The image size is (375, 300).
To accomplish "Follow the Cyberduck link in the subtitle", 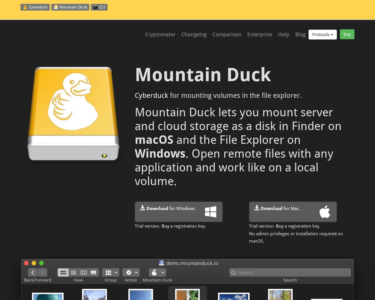I will click(151, 95).
